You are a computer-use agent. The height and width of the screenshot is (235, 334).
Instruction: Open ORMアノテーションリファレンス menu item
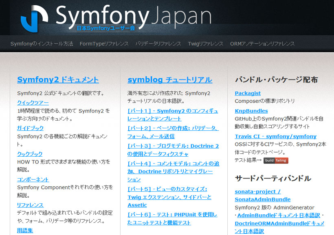tap(262, 44)
